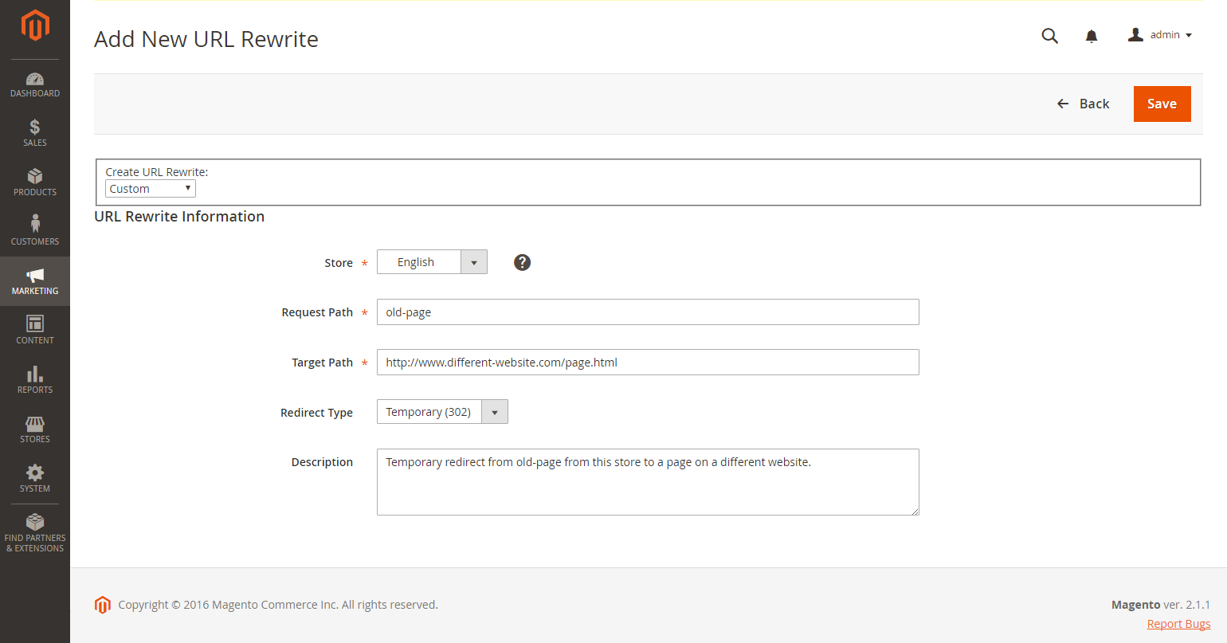Open the notifications bell
The width and height of the screenshot is (1227, 643).
click(1092, 36)
